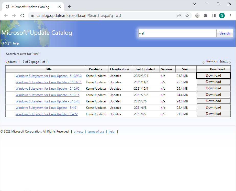
Task: Download the 5.4.72 update
Action: point(213,114)
